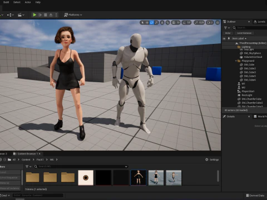This screenshot has height=200, width=267.
Task: Toggle surface snapping in viewport
Action: point(167,23)
